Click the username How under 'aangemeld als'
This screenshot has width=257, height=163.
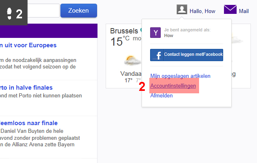(x=168, y=36)
